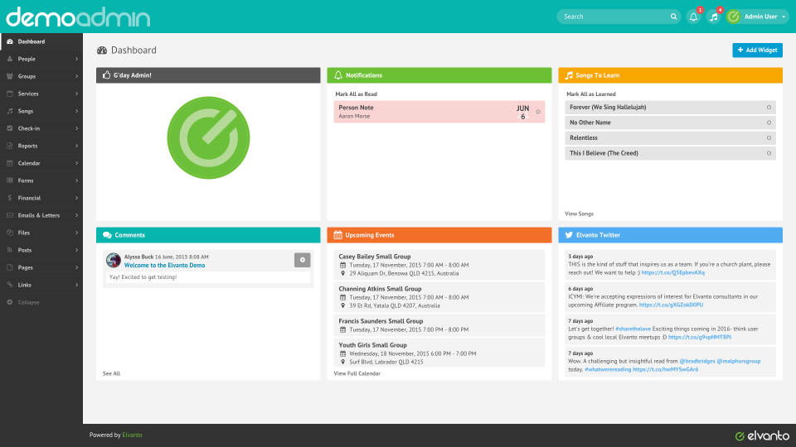
Task: Open Youth Girls Small Group event
Action: [x=372, y=345]
